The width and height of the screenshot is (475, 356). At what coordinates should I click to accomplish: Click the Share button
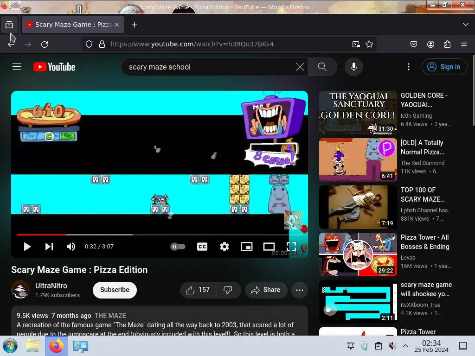coord(265,290)
